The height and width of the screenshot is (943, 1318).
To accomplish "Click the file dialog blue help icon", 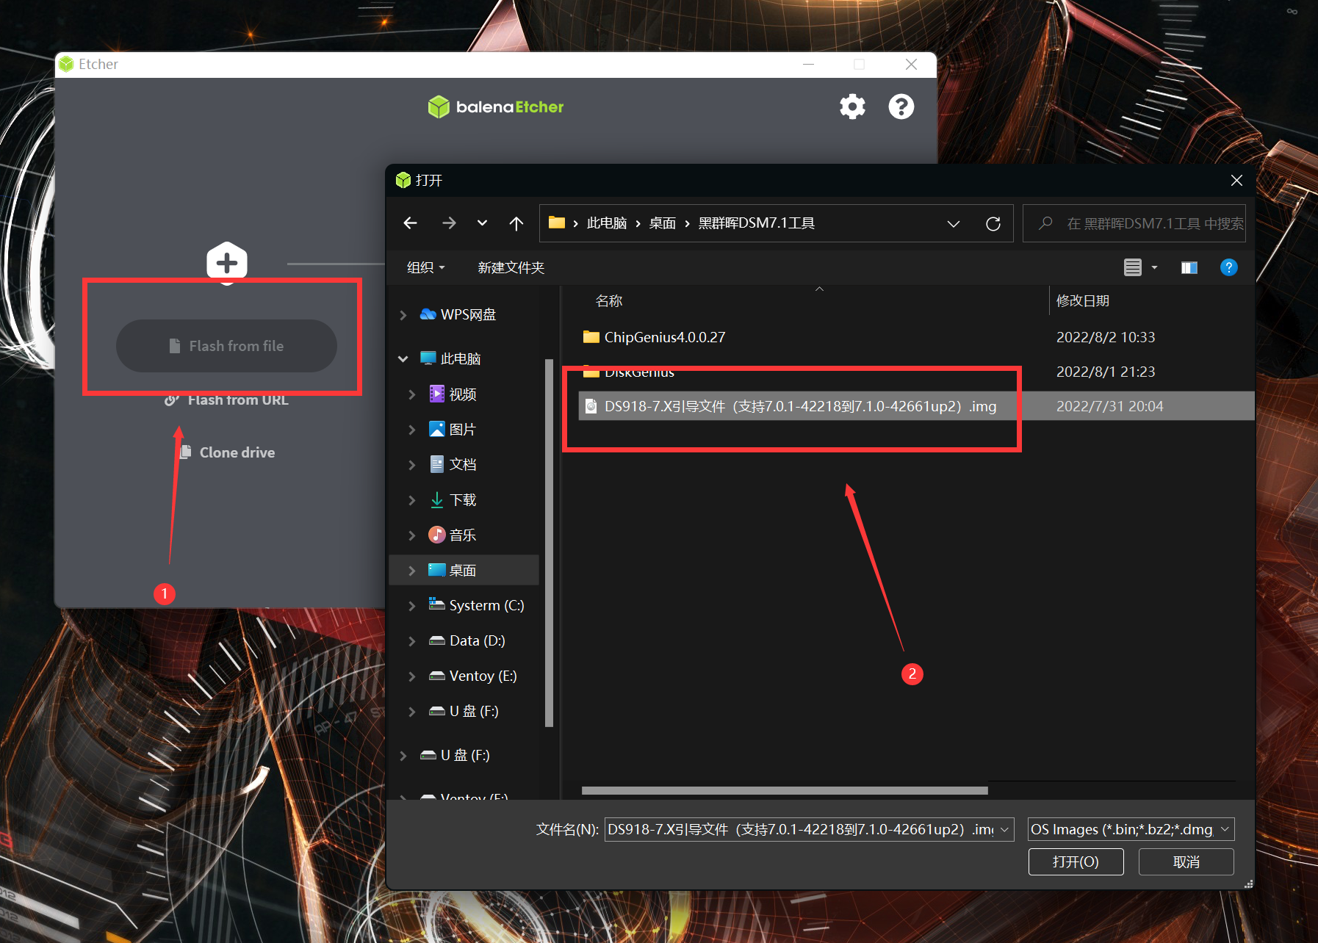I will click(x=1228, y=267).
